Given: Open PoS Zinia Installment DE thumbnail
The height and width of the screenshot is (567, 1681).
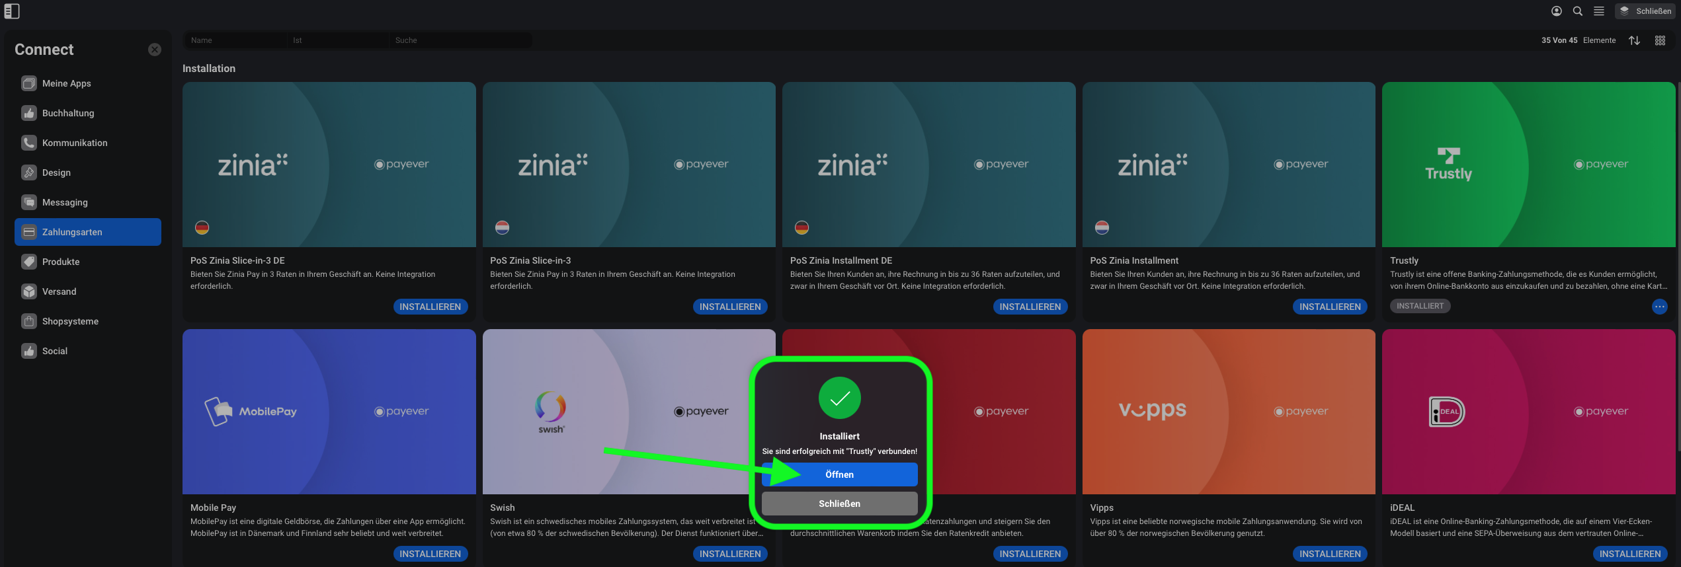Looking at the screenshot, I should point(928,165).
